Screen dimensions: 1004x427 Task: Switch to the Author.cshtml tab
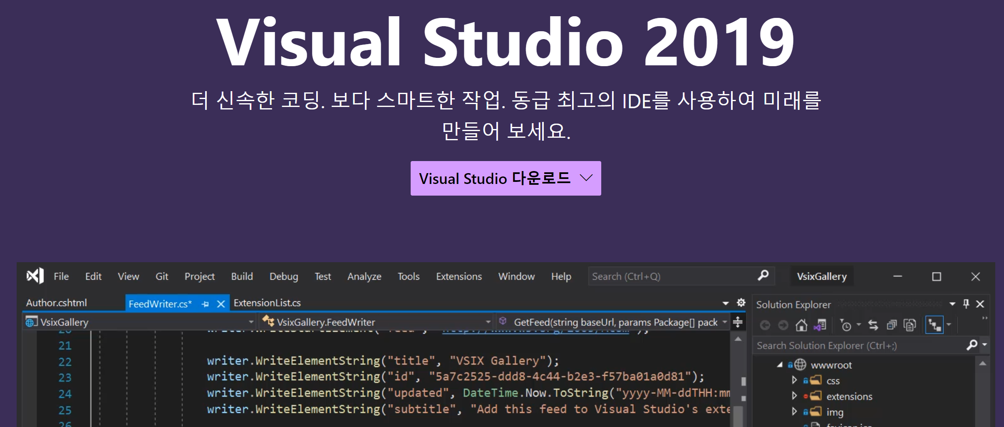click(x=57, y=303)
